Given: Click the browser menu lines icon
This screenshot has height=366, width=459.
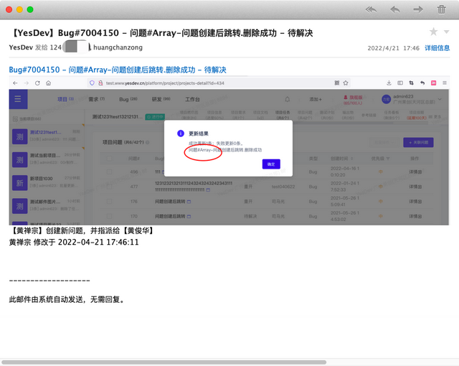Looking at the screenshot, I should point(445,83).
